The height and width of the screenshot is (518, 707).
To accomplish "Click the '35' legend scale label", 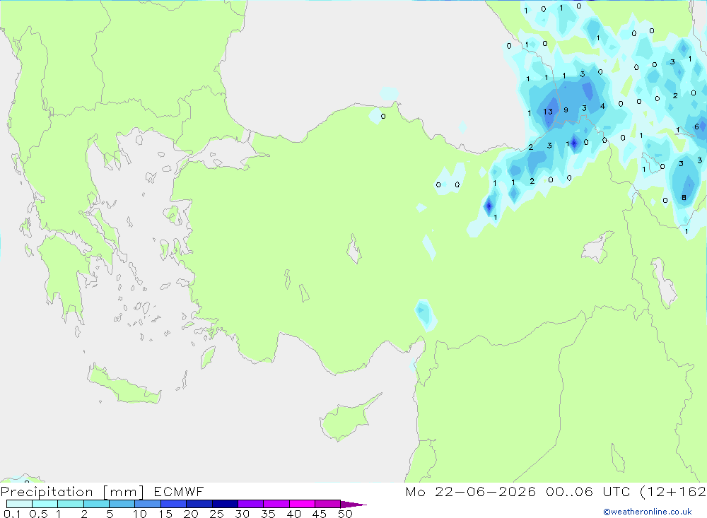I will pyautogui.click(x=268, y=514).
